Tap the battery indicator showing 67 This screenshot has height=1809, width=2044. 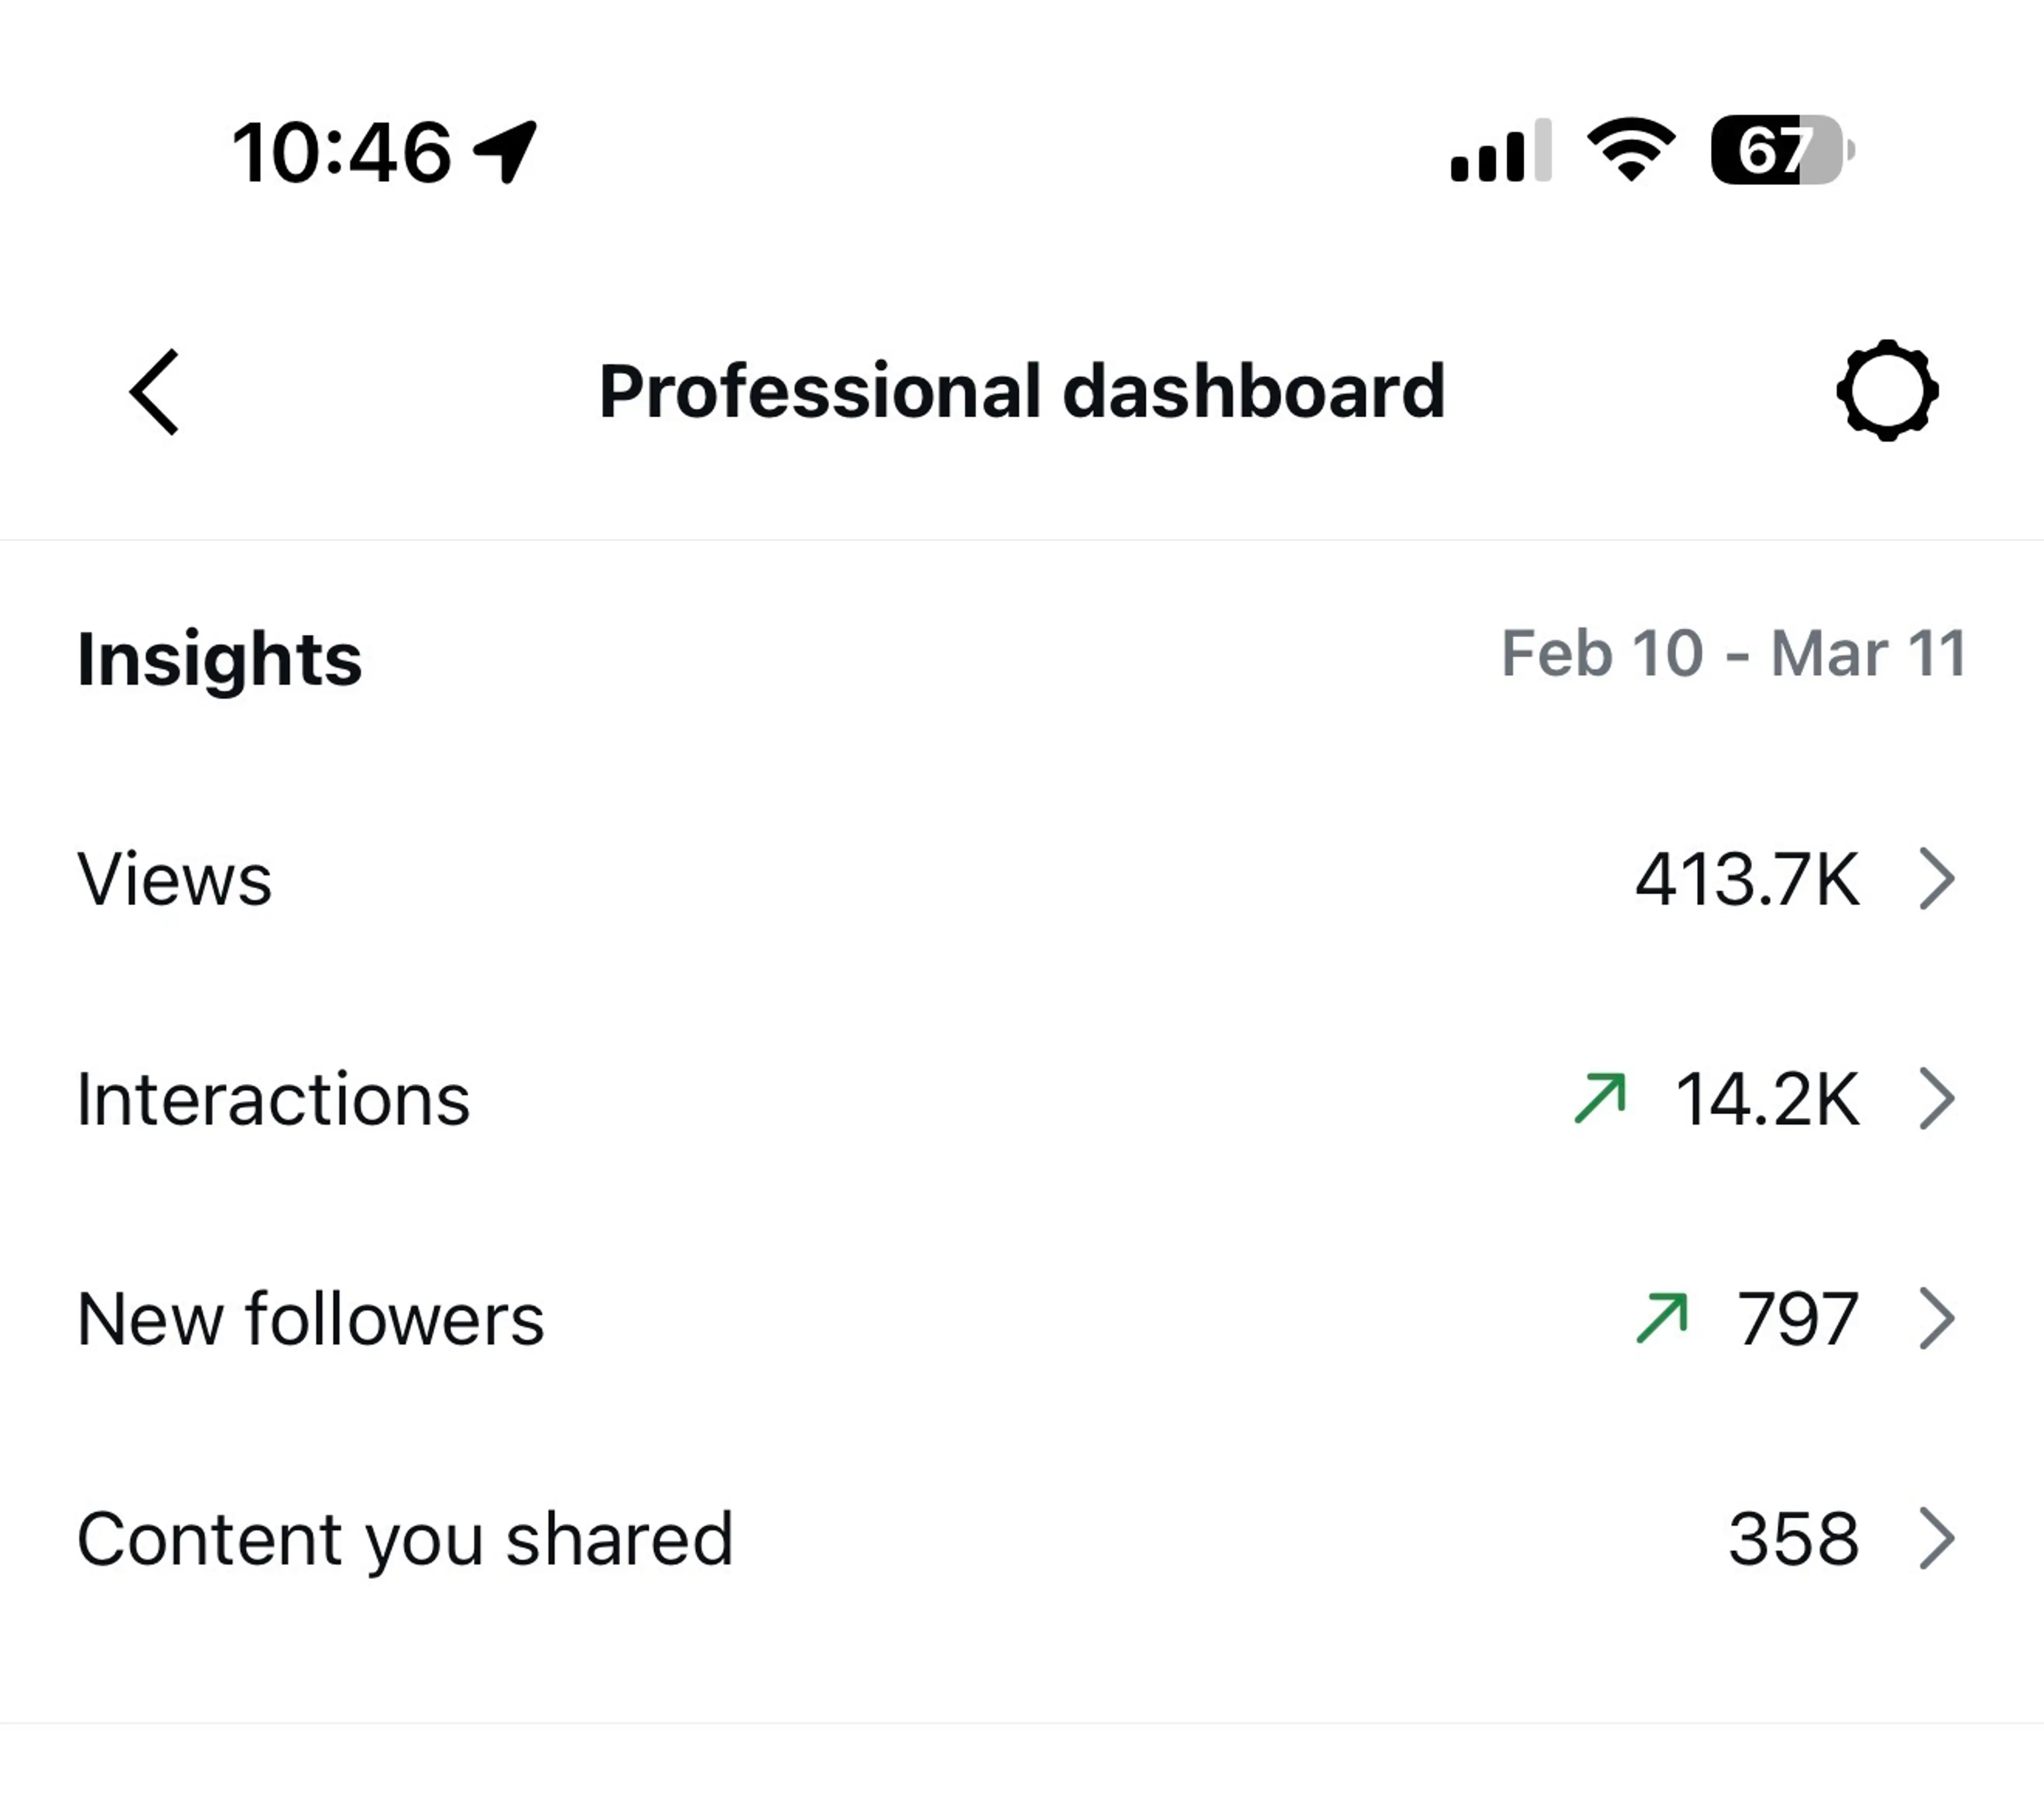click(1783, 150)
